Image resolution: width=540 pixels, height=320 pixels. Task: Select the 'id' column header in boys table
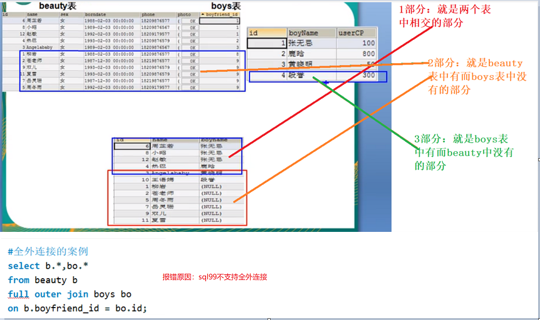267,33
